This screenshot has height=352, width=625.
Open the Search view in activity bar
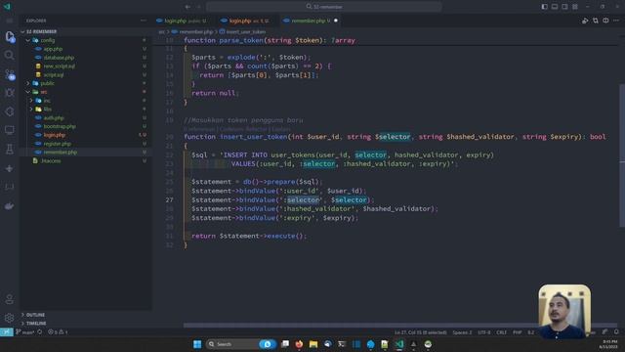9,55
